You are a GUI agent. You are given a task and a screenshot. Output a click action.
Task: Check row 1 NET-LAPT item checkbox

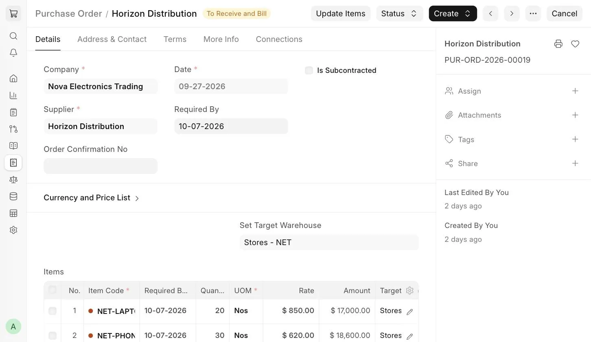coord(53,311)
